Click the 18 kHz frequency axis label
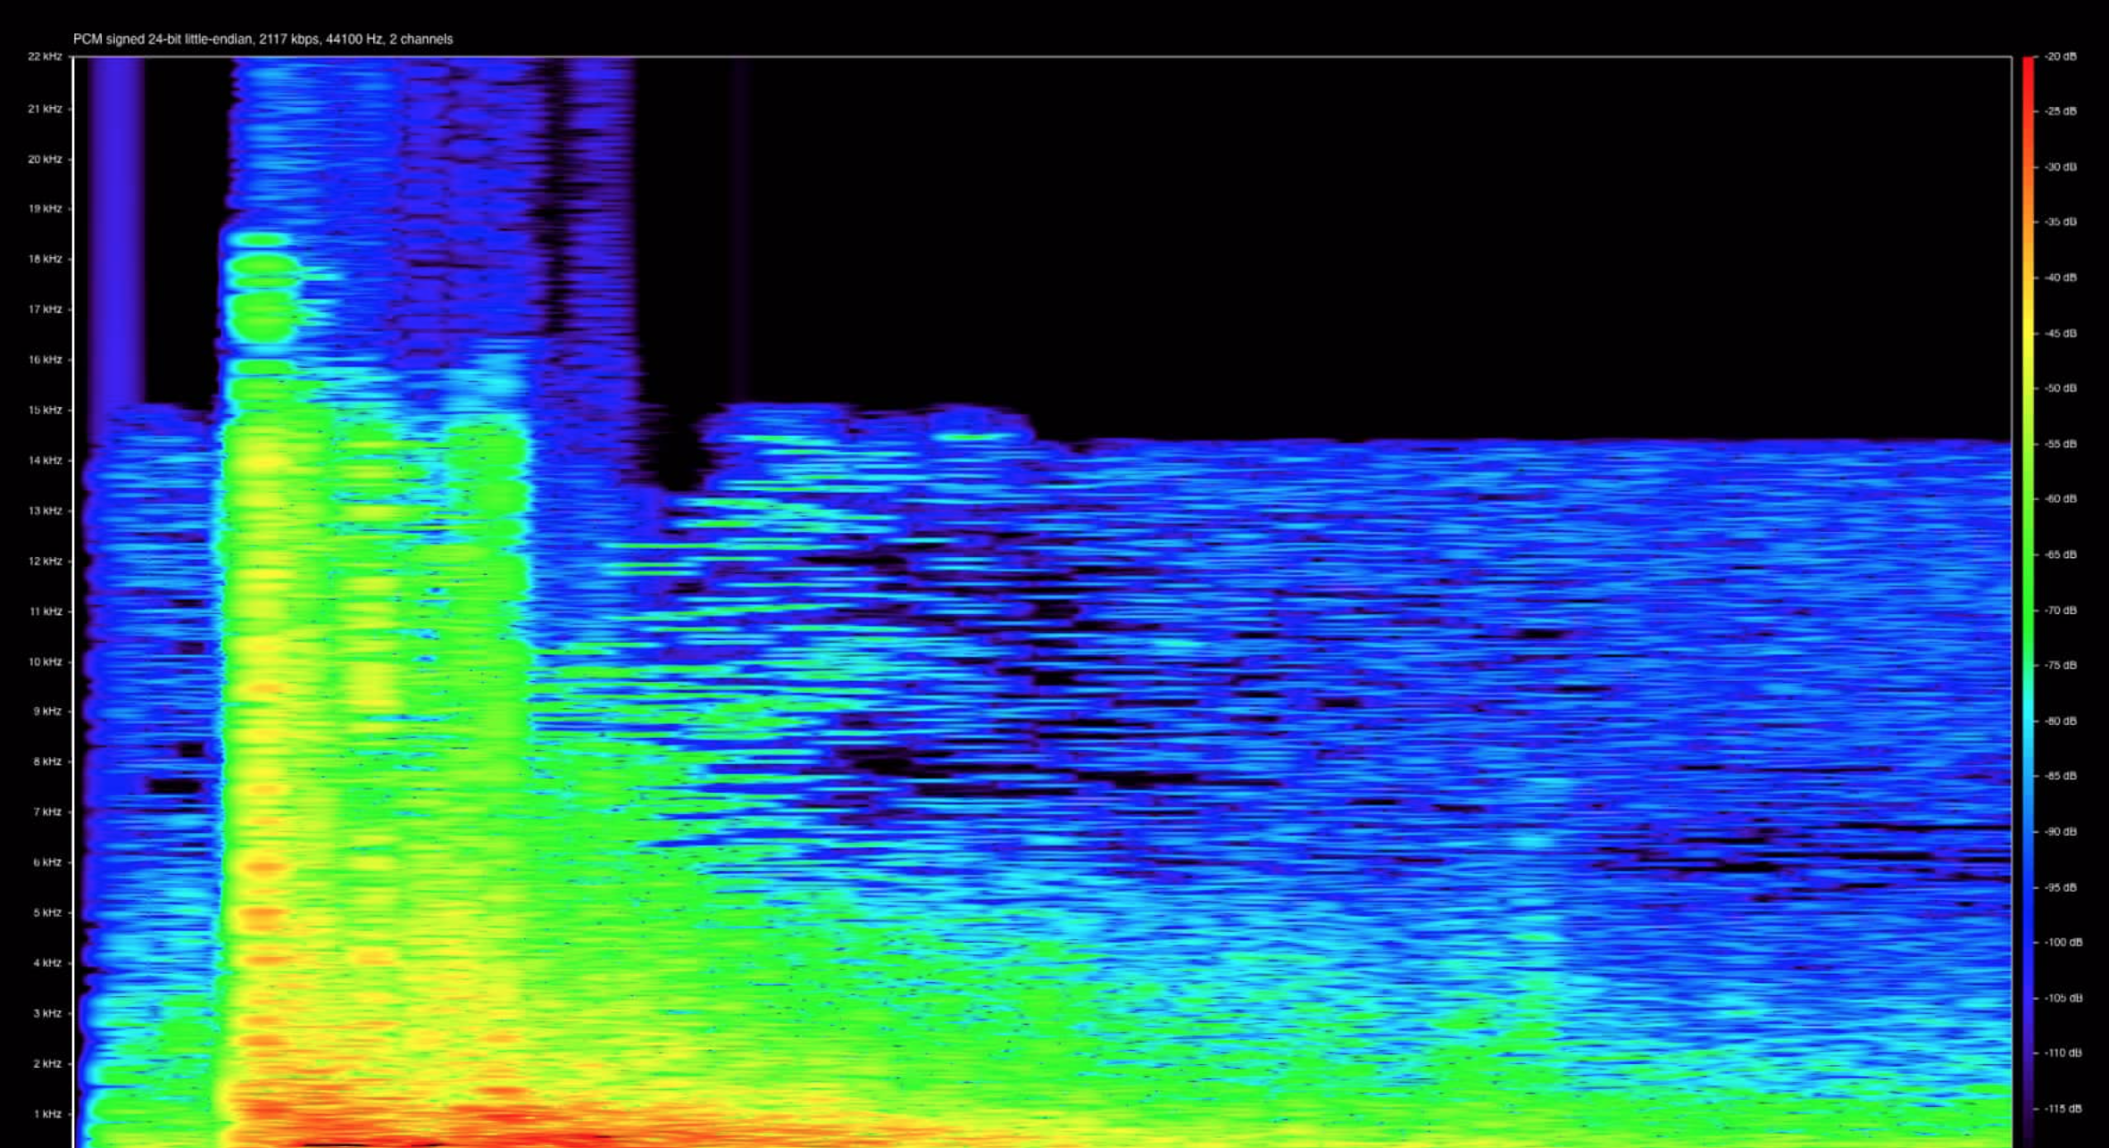 45,259
